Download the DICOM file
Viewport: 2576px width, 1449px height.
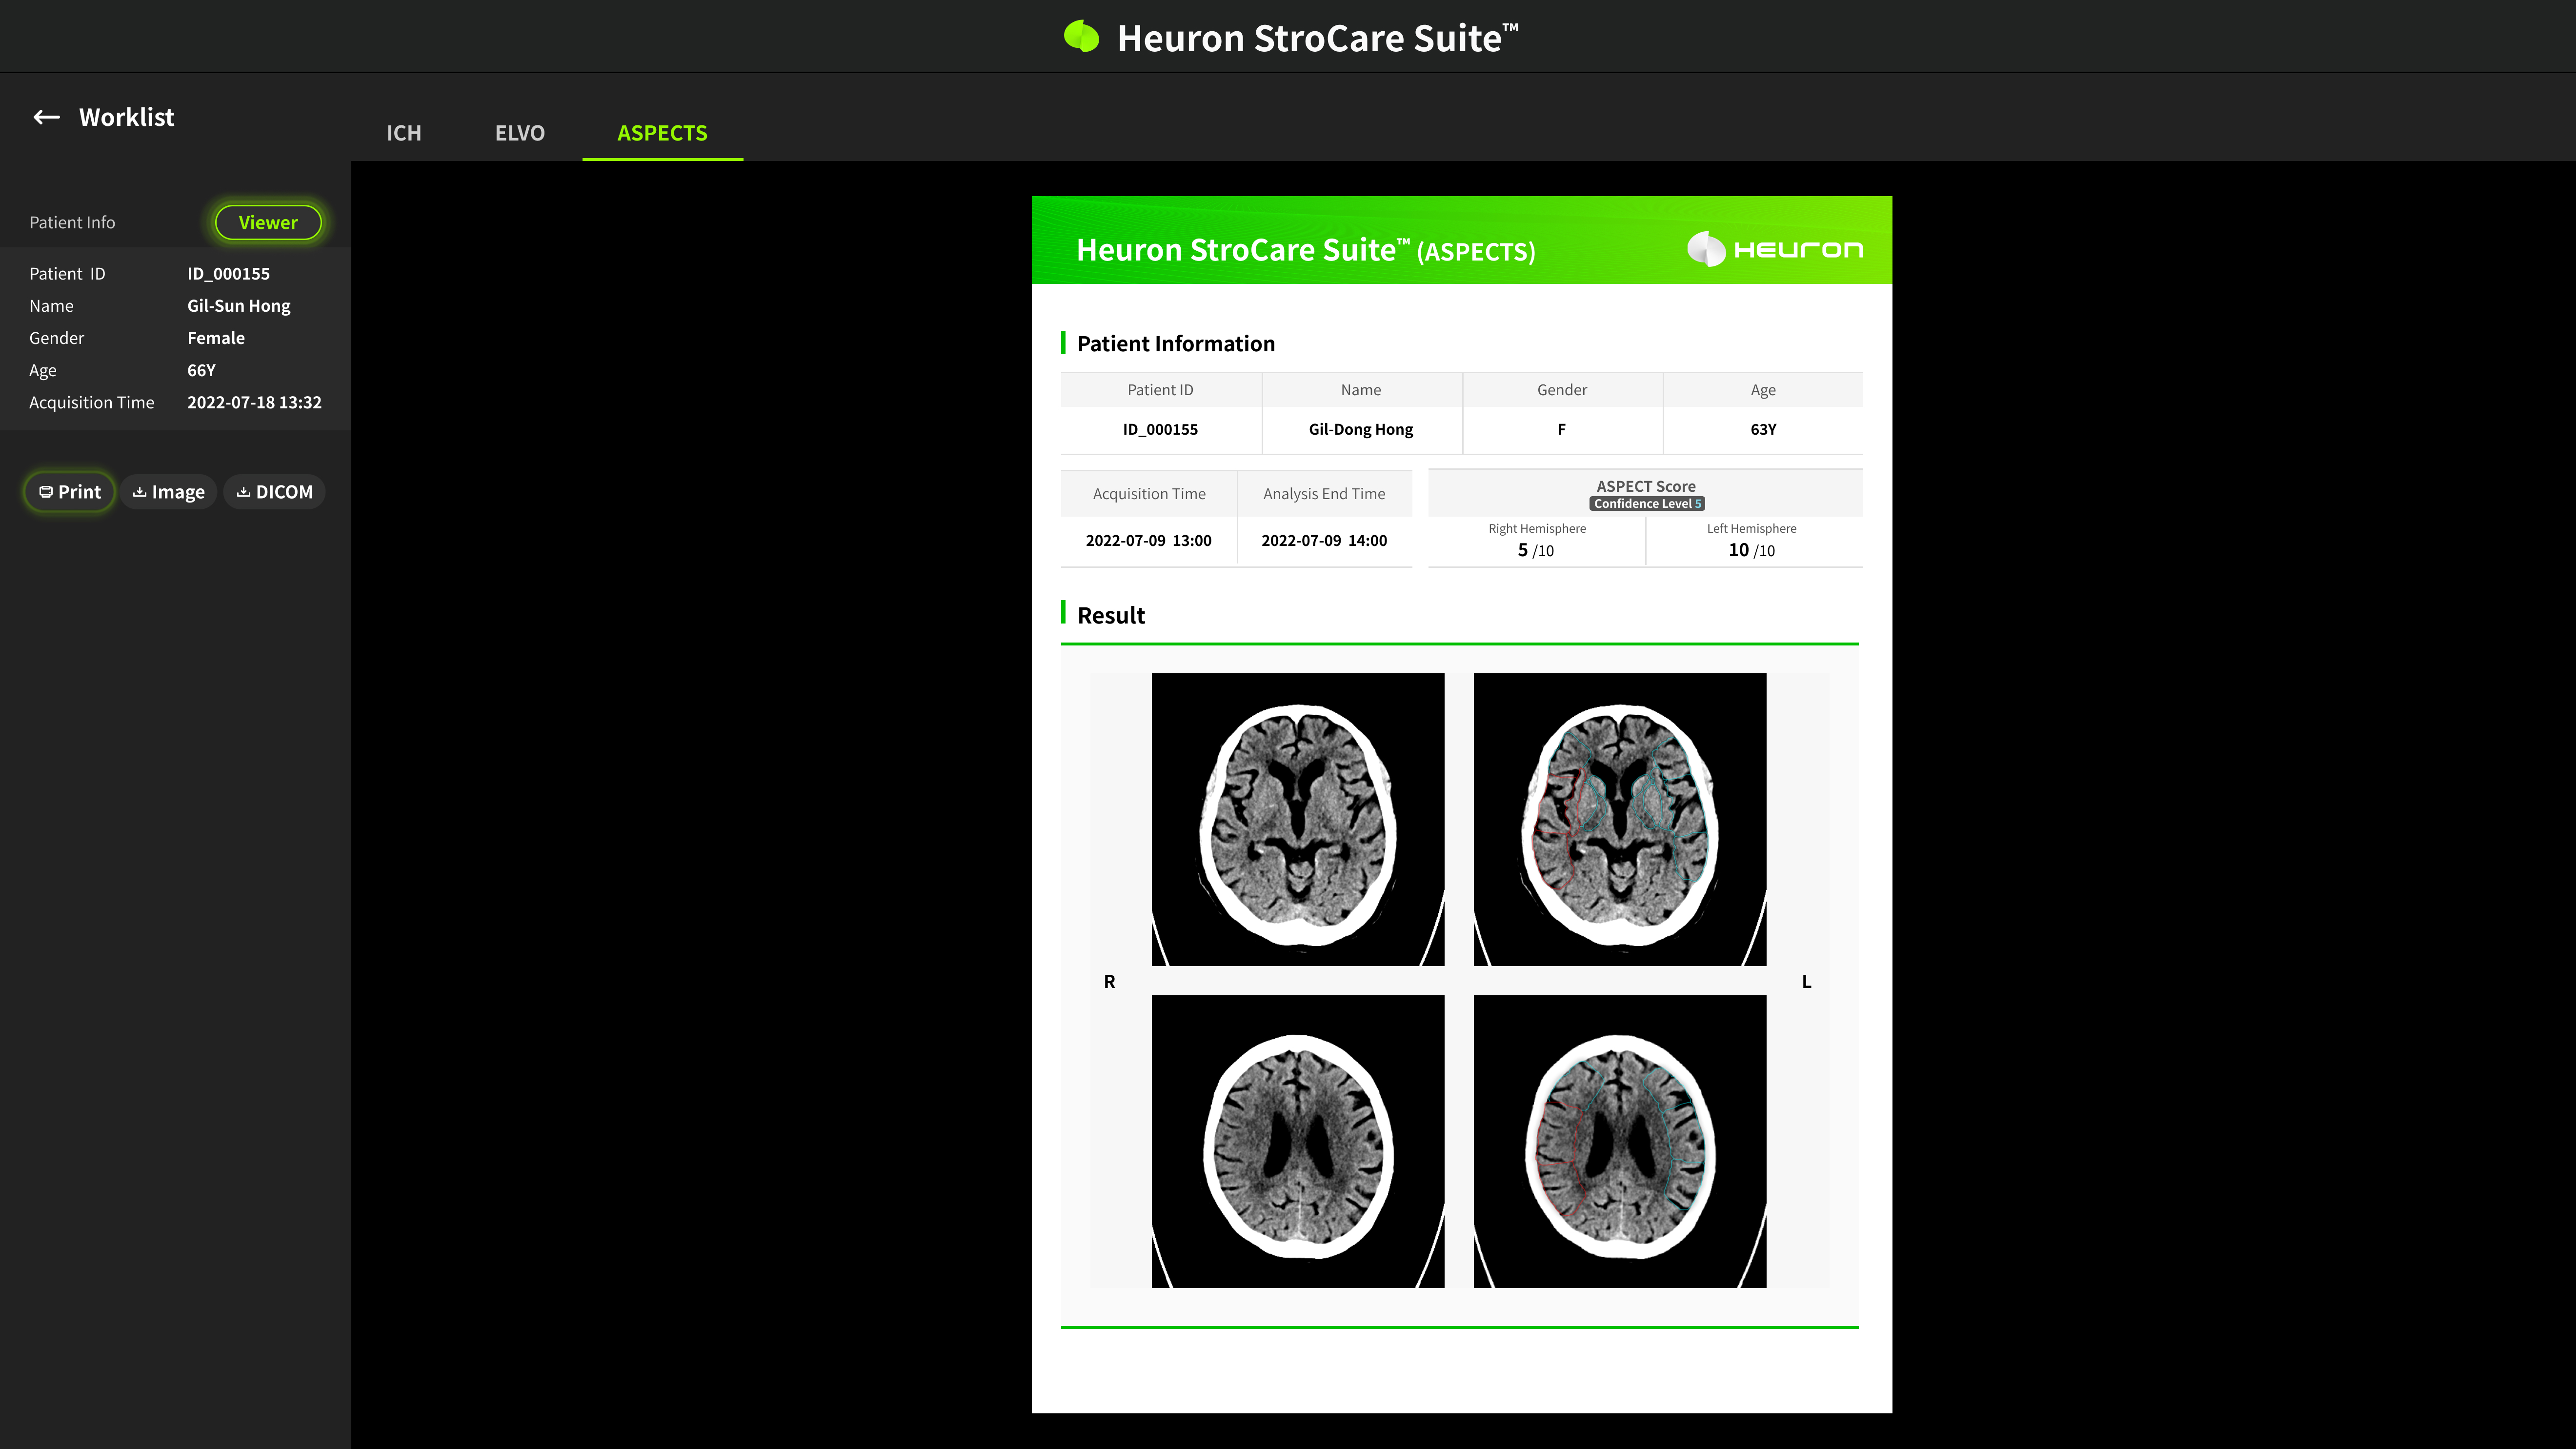point(274,492)
